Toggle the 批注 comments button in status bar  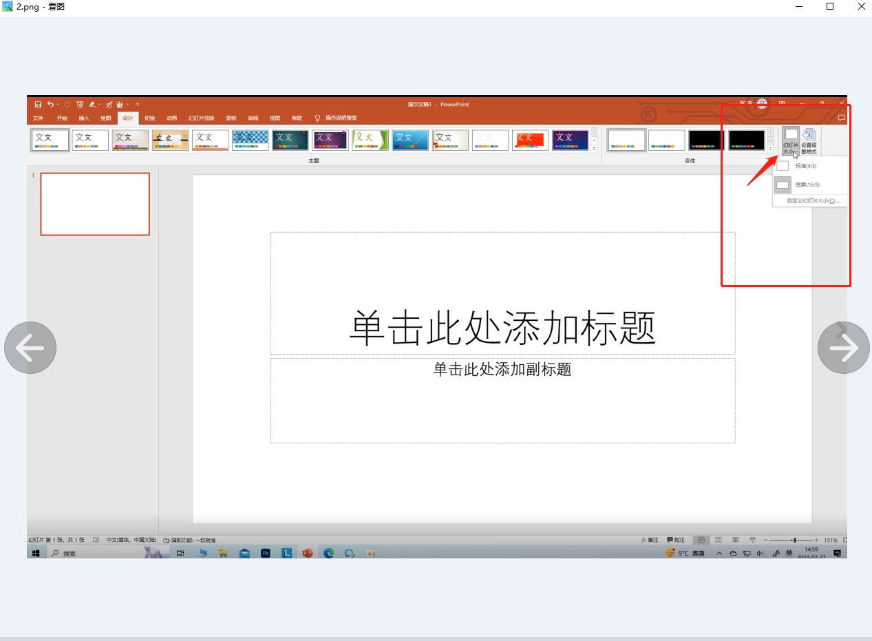[x=676, y=540]
